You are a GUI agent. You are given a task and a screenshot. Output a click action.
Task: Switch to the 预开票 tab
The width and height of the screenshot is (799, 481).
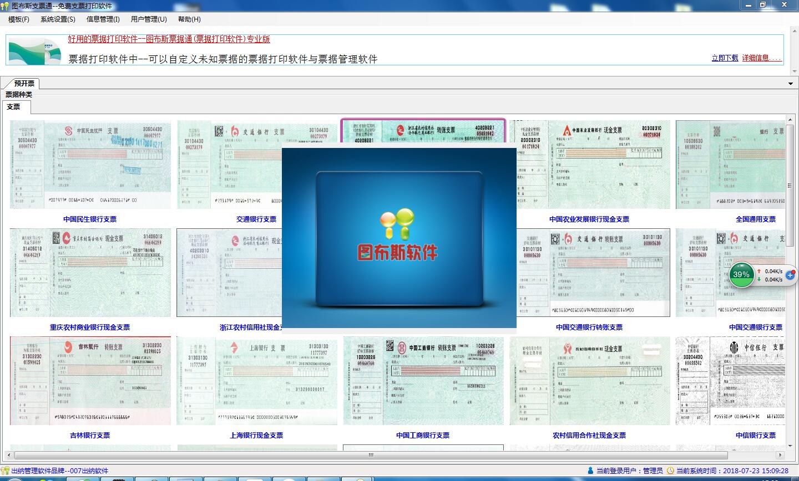(x=24, y=83)
